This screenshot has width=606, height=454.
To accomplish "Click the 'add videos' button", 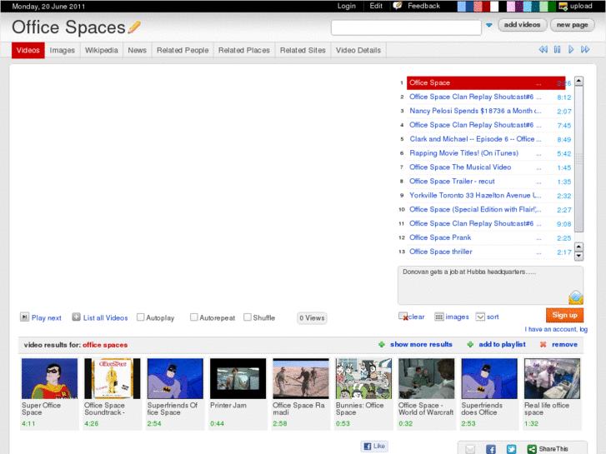I will [x=523, y=25].
